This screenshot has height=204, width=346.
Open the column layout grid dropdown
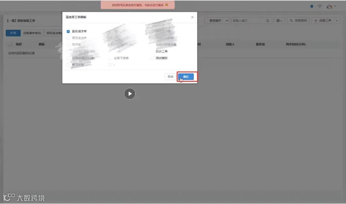(279, 20)
